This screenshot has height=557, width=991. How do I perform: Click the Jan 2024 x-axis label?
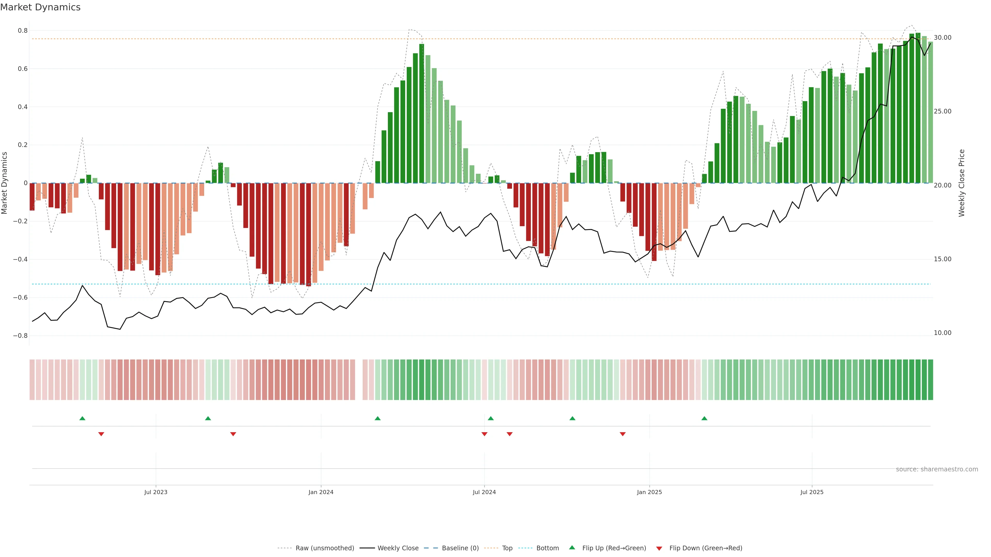(321, 492)
